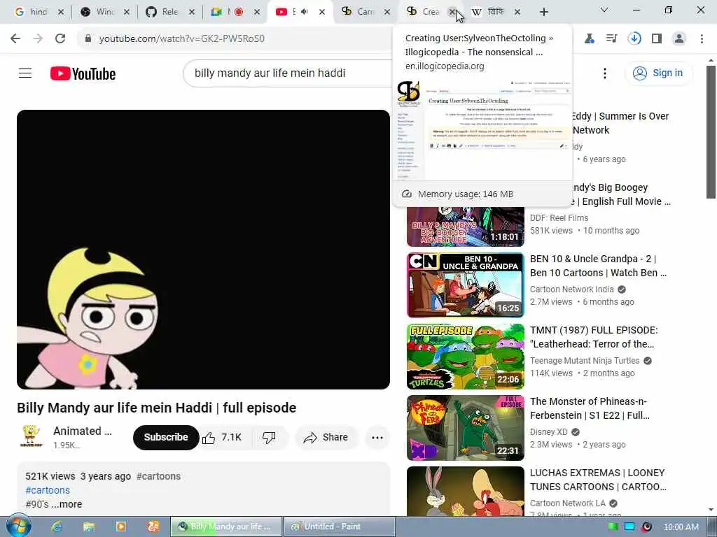Open the 'Teenage Mutant Ninja Turtles' channel link
The width and height of the screenshot is (717, 537).
(585, 360)
